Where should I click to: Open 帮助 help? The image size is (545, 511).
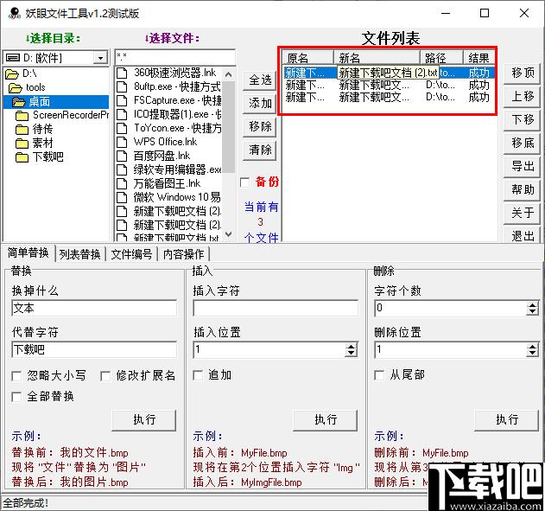click(x=523, y=190)
